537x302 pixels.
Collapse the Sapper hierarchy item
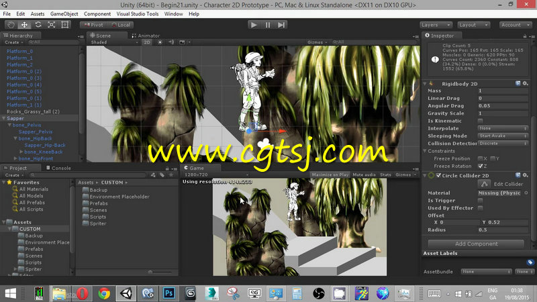coord(4,119)
